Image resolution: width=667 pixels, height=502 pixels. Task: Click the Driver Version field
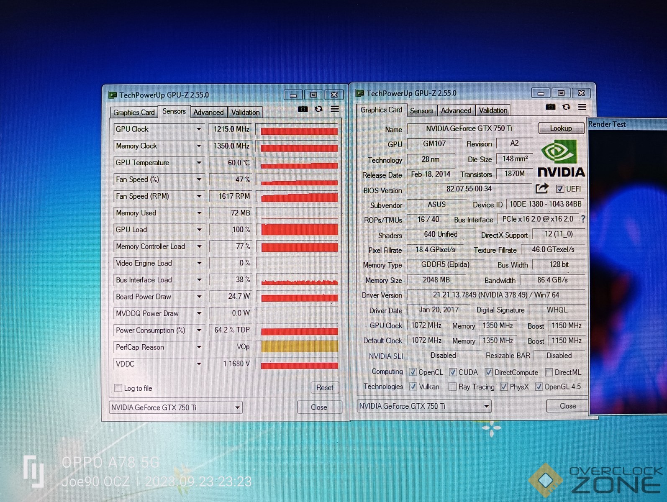(x=496, y=295)
